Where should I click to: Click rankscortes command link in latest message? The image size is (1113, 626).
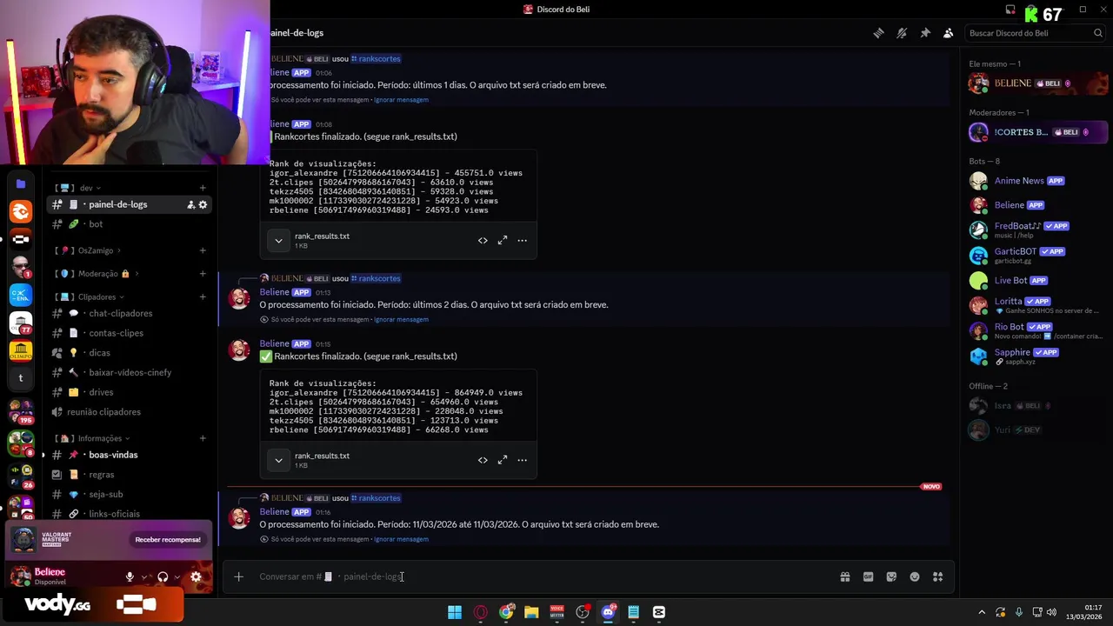coord(376,498)
